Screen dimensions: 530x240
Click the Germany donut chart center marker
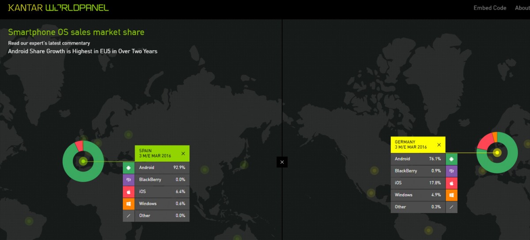click(497, 153)
